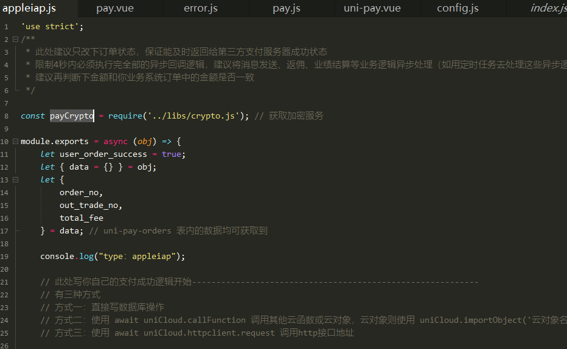Click the 'use strict' directive on line 1
This screenshot has height=349, width=567.
[52, 26]
